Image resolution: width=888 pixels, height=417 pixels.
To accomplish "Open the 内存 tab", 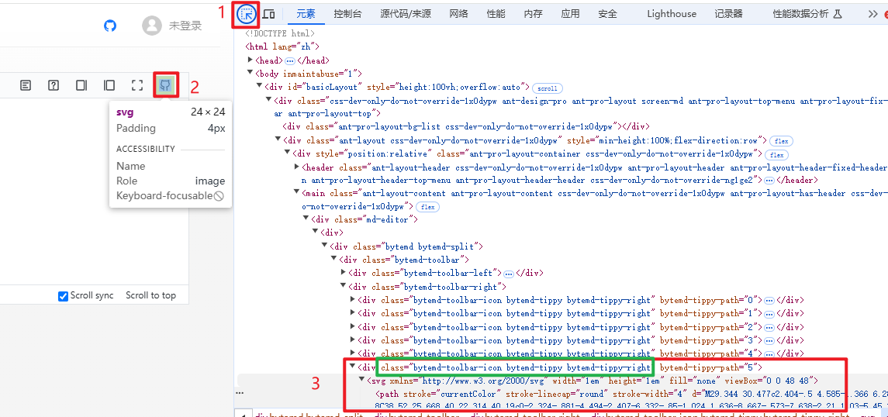I will click(x=534, y=14).
